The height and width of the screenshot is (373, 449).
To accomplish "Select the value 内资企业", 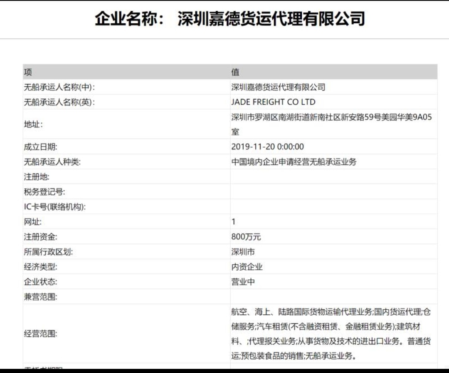I will [247, 266].
